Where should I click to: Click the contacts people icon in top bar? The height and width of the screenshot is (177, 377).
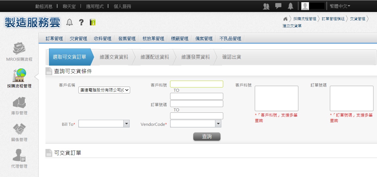[266, 6]
